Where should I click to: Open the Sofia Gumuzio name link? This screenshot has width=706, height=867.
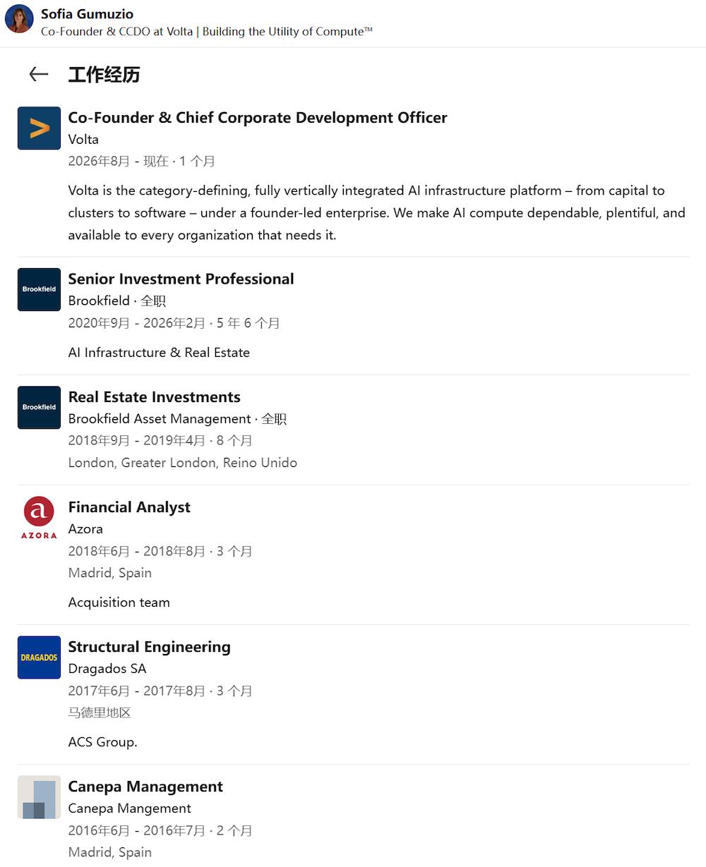point(87,13)
